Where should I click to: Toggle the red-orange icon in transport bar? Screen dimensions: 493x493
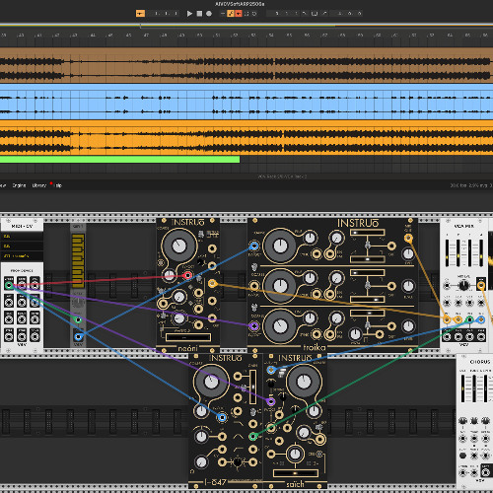pos(239,14)
